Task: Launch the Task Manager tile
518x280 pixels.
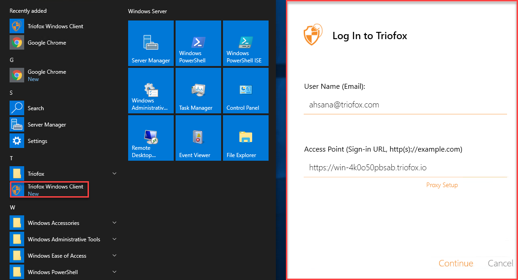Action: coord(198,91)
